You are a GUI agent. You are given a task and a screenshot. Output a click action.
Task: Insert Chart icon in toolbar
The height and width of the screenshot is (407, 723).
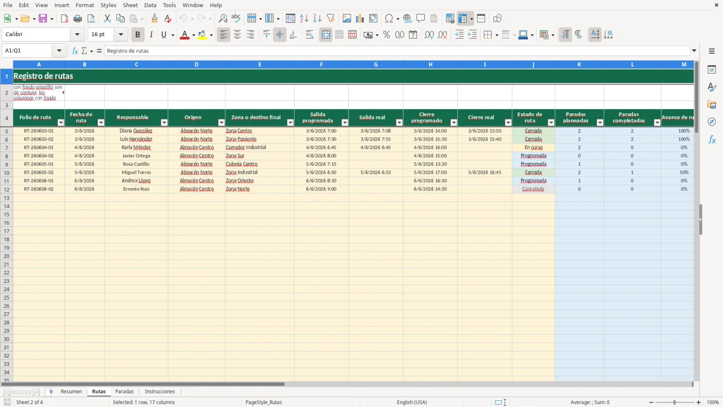coord(360,19)
